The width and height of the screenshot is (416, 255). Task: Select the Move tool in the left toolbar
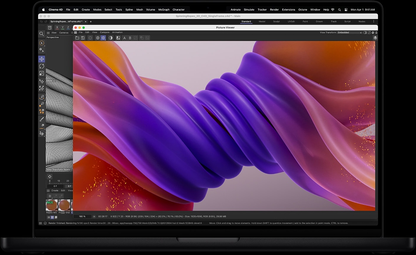point(42,58)
